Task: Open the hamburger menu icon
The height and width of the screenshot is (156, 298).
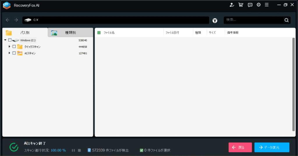Action: pos(267,5)
